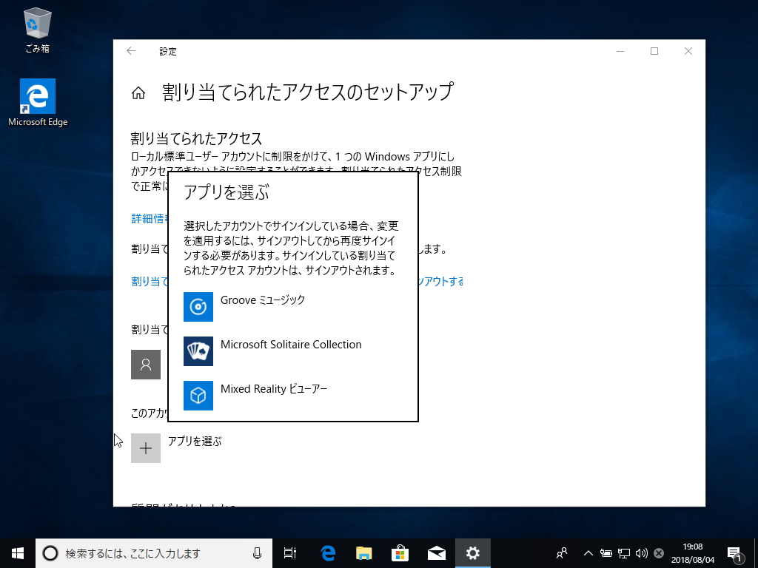Open Microsoft Edge from the desktop

click(x=36, y=96)
